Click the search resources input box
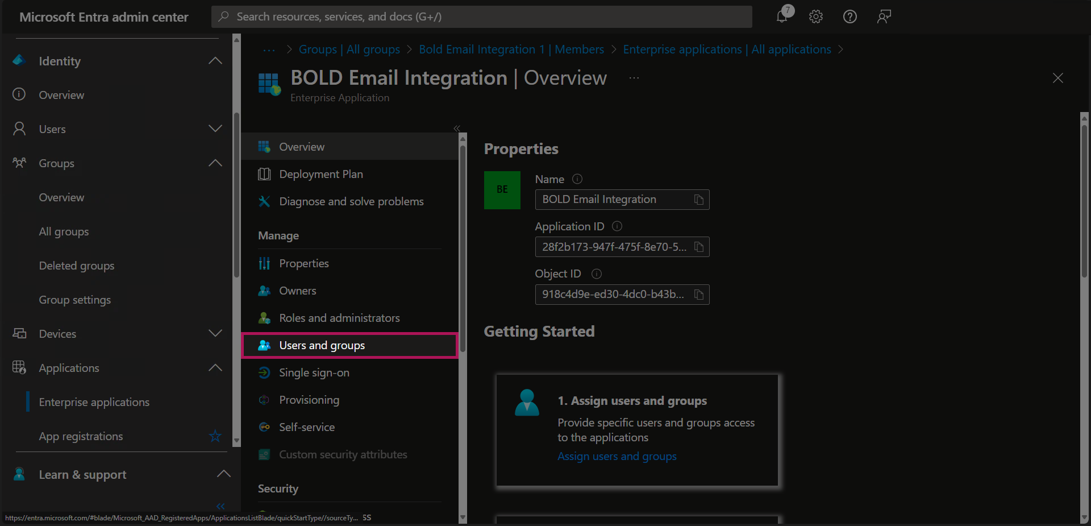Screen dimensions: 1091x526 click(481, 16)
